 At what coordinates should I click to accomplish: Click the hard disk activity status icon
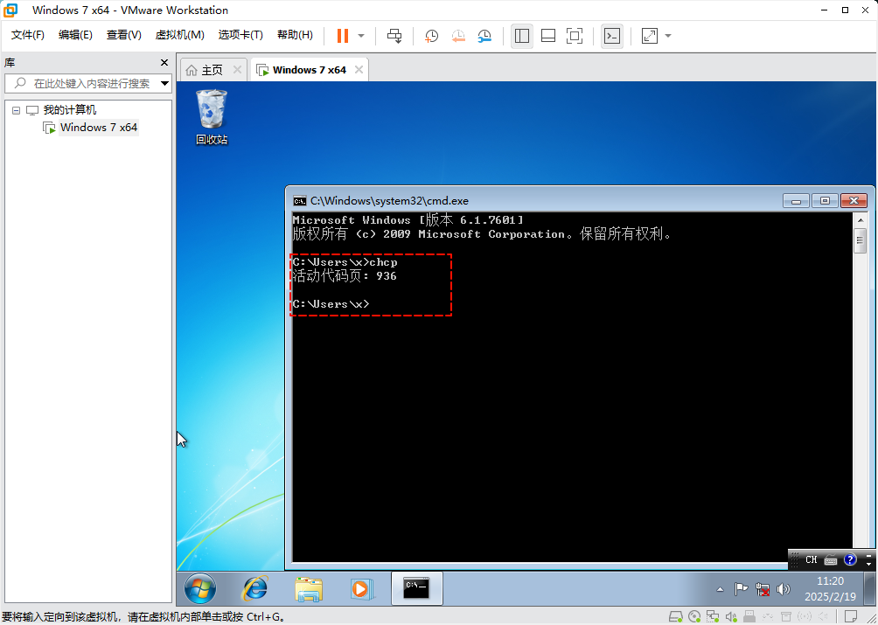(675, 616)
